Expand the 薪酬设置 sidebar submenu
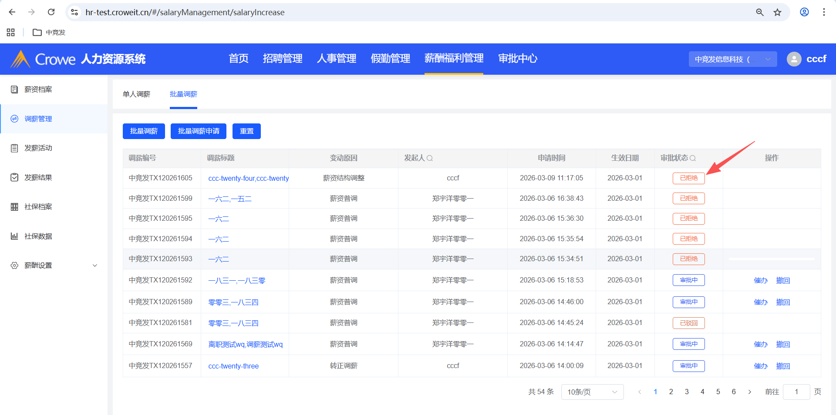The height and width of the screenshot is (415, 836). (94, 266)
